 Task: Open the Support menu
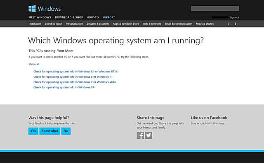(108, 17)
